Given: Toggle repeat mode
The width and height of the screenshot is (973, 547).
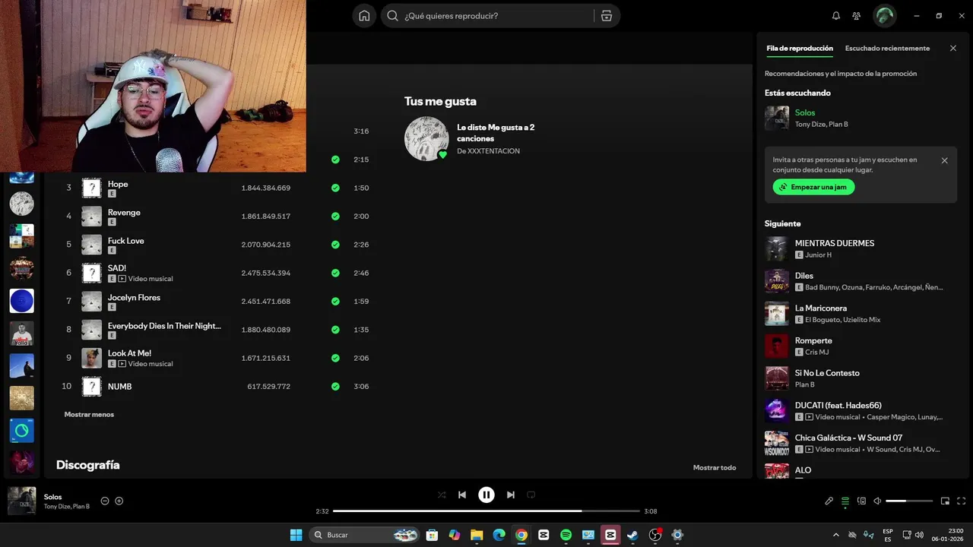Looking at the screenshot, I should coord(531,495).
